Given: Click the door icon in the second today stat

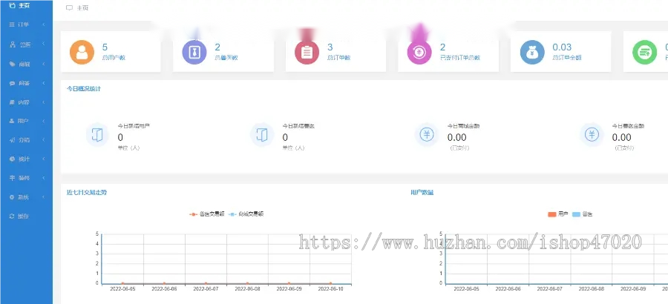Looking at the screenshot, I should coord(262,135).
